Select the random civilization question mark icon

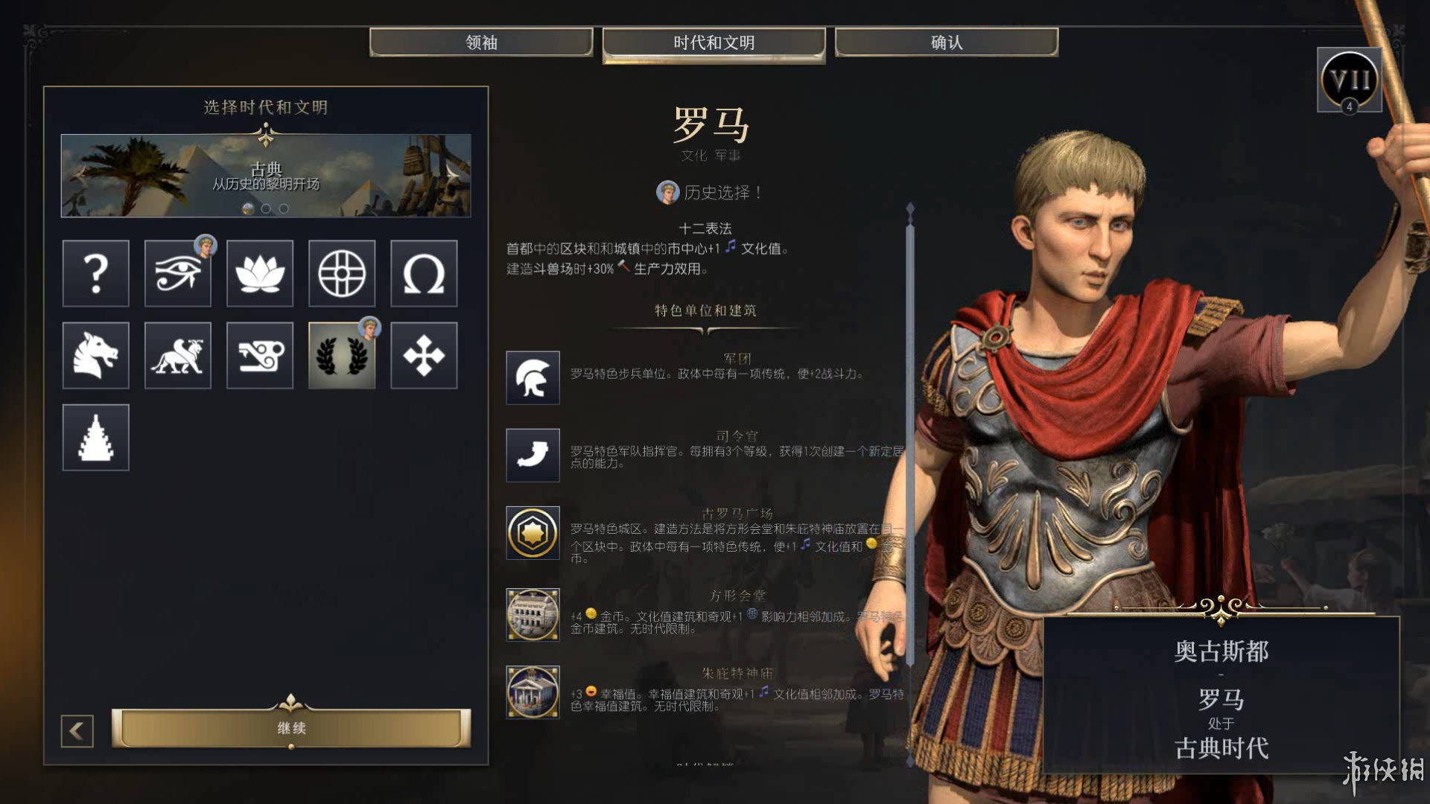[x=95, y=273]
